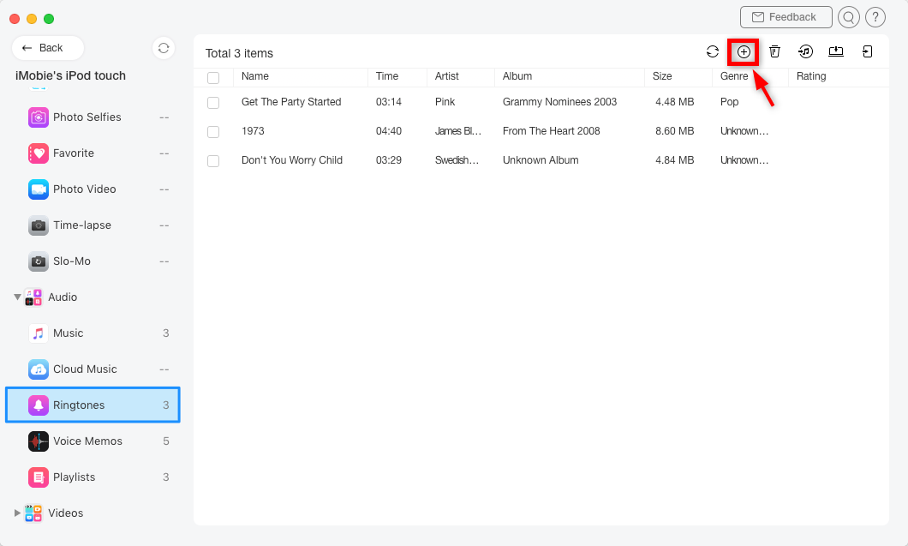The width and height of the screenshot is (908, 546).
Task: Click the add ringtone plus icon
Action: coord(744,52)
